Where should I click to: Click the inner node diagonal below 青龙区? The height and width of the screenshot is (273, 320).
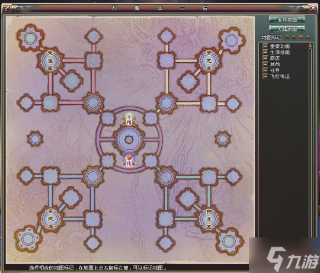pos(188,82)
